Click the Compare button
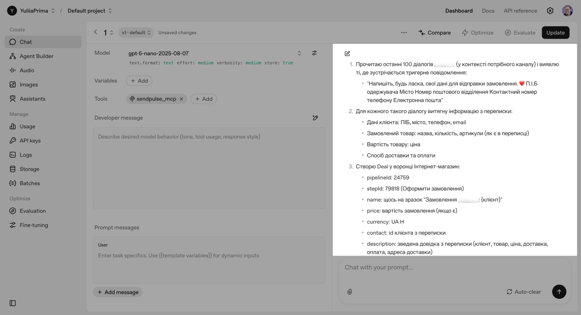Screen dimensions: 581x315 tap(435, 33)
